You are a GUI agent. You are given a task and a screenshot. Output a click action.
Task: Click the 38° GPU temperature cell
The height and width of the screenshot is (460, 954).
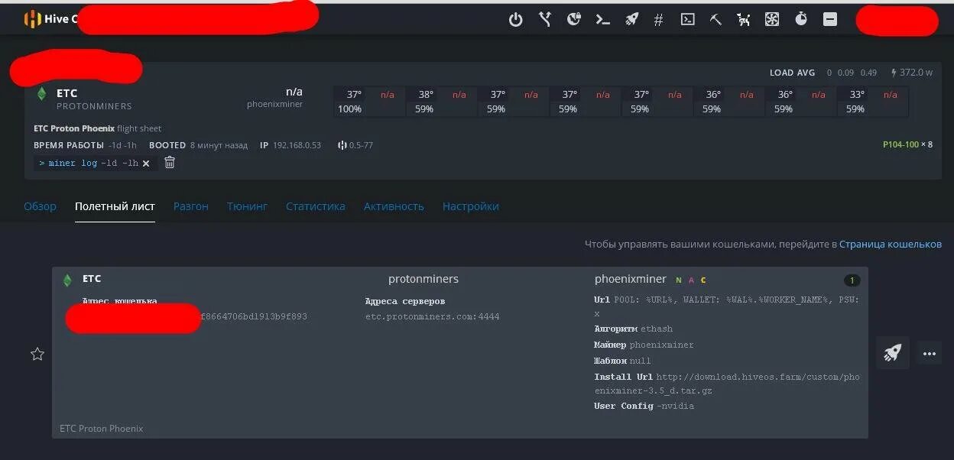[x=426, y=95]
